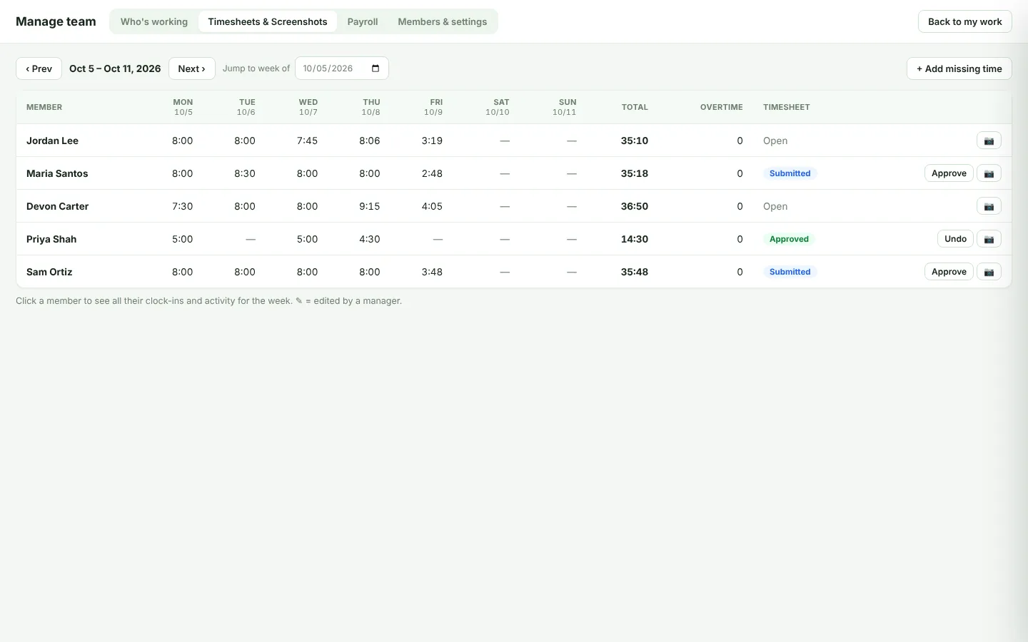Click the MEMBER column header

pos(44,107)
